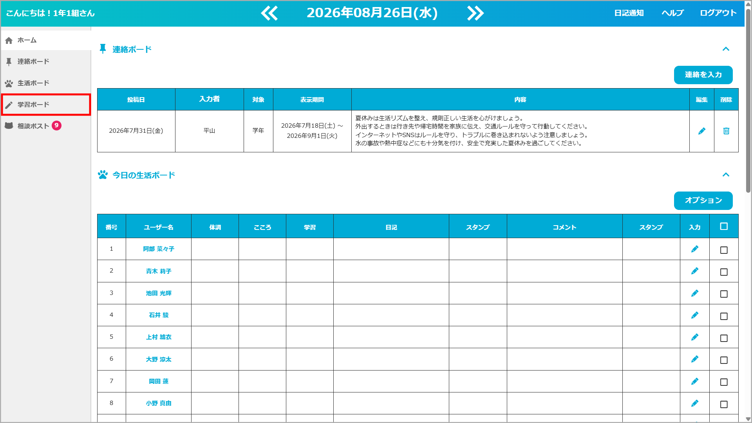Edit the 連絡ボード notice with pencil icon
The width and height of the screenshot is (752, 423).
(x=702, y=131)
